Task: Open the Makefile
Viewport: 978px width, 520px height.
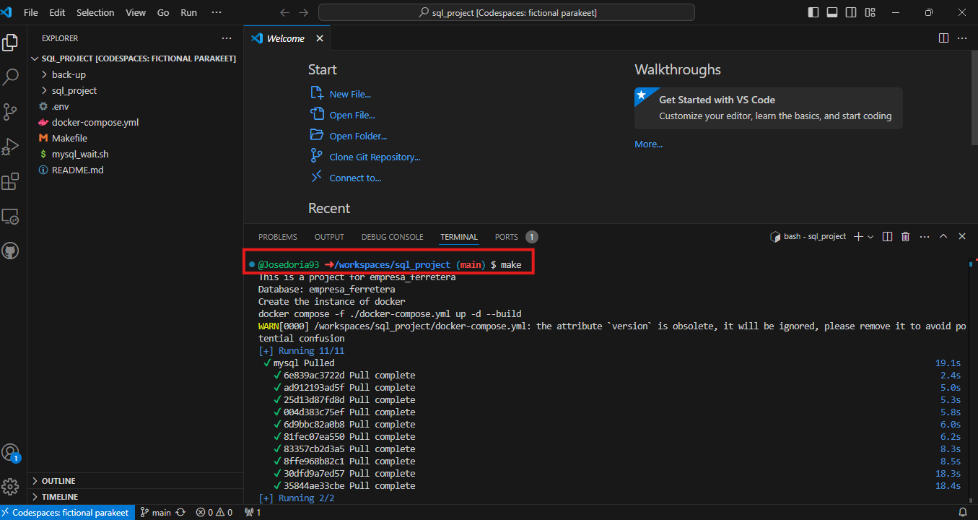Action: [136, 138]
